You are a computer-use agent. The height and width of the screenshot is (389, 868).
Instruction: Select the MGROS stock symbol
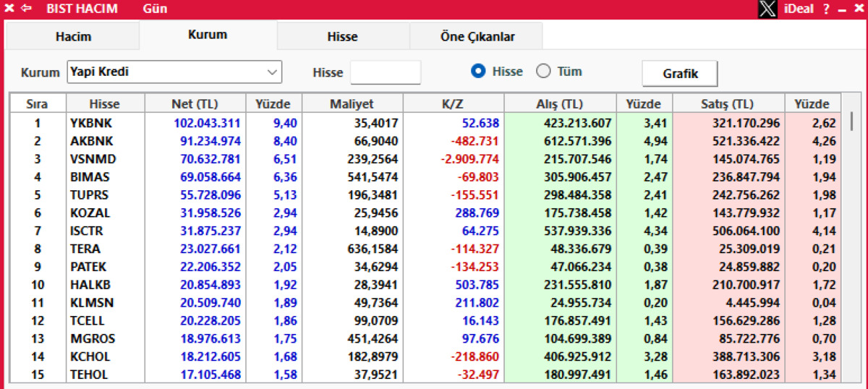(x=93, y=339)
